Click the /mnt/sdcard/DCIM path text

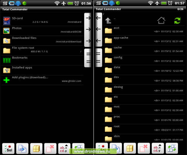(71, 32)
